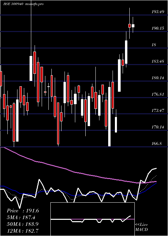The height and width of the screenshot is (236, 168).
Task: Click the BSE 500940 ticker label
Action: pos(13,4)
